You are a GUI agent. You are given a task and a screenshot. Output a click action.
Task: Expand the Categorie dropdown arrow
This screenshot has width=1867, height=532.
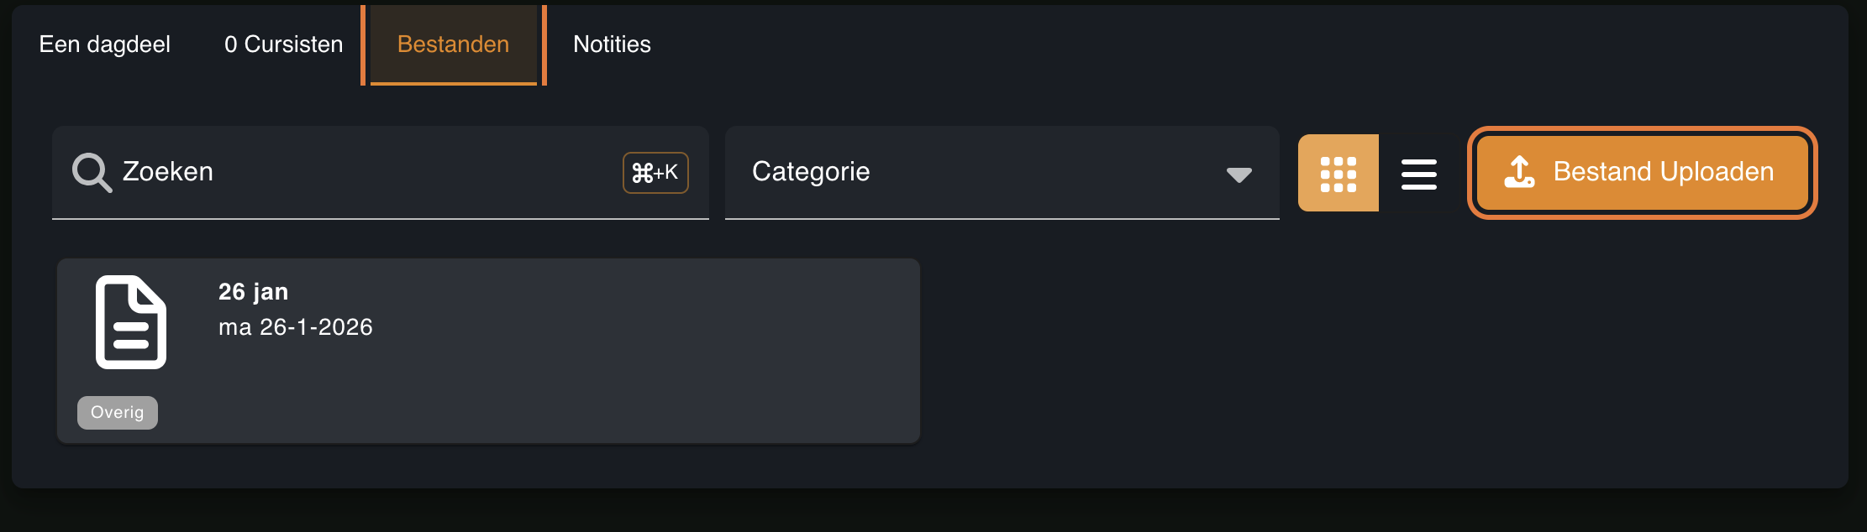tap(1239, 175)
